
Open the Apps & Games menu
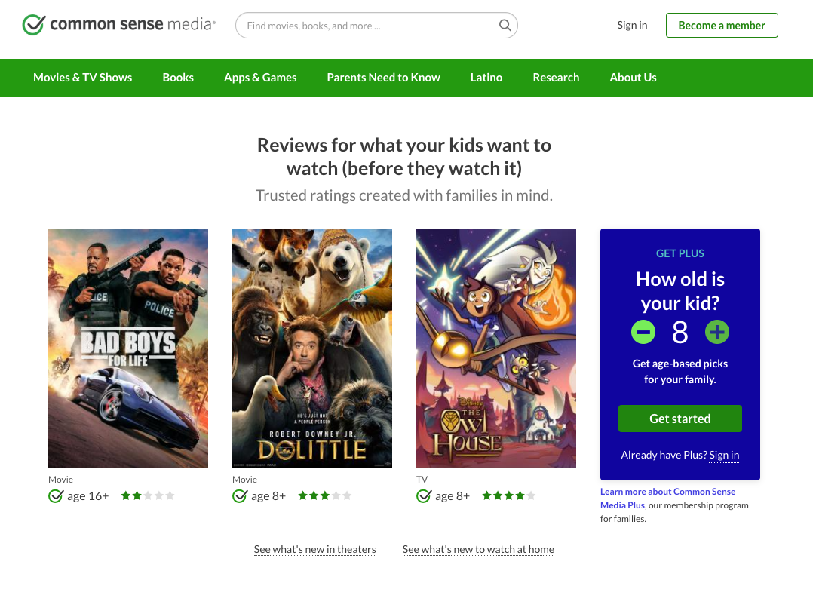260,77
